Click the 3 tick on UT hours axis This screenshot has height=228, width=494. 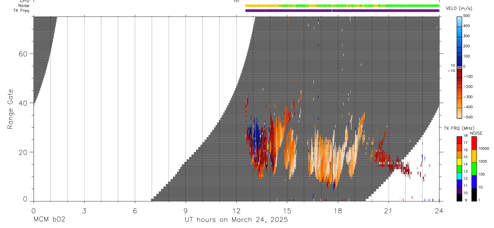click(x=84, y=210)
